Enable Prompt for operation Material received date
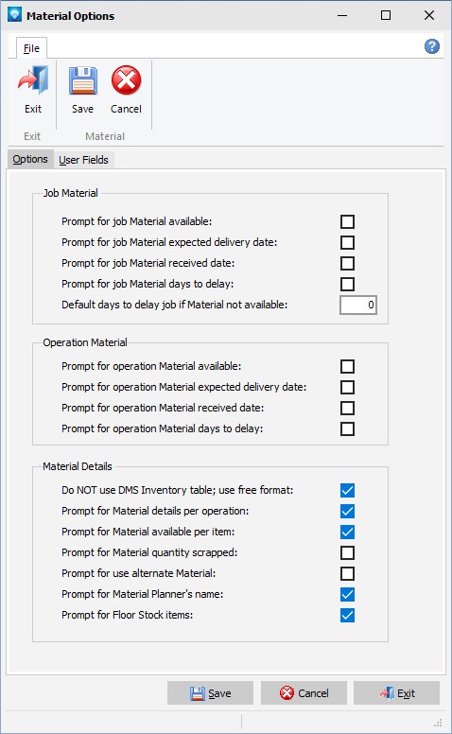This screenshot has width=452, height=734. 347,408
